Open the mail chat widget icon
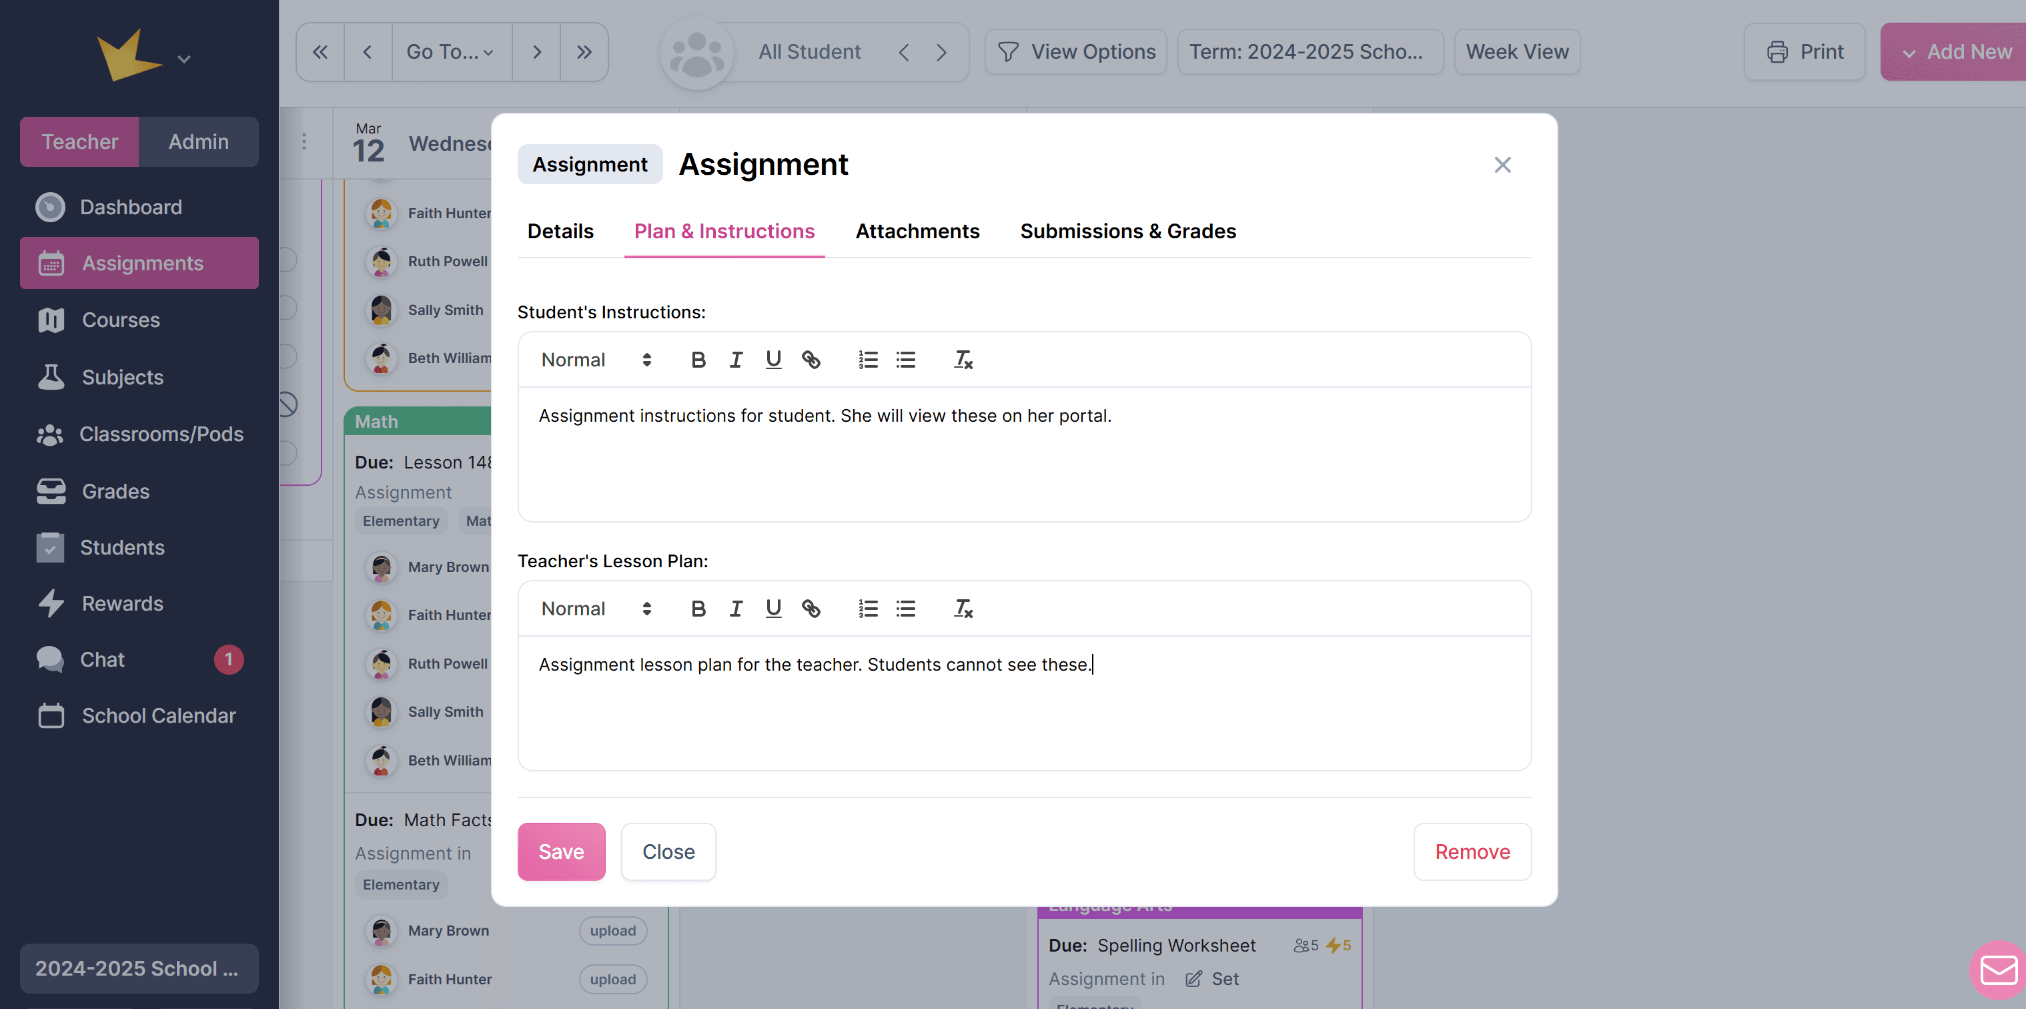 [x=1998, y=970]
